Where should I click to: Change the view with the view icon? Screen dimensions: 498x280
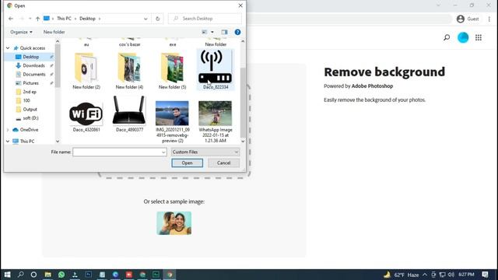click(204, 32)
